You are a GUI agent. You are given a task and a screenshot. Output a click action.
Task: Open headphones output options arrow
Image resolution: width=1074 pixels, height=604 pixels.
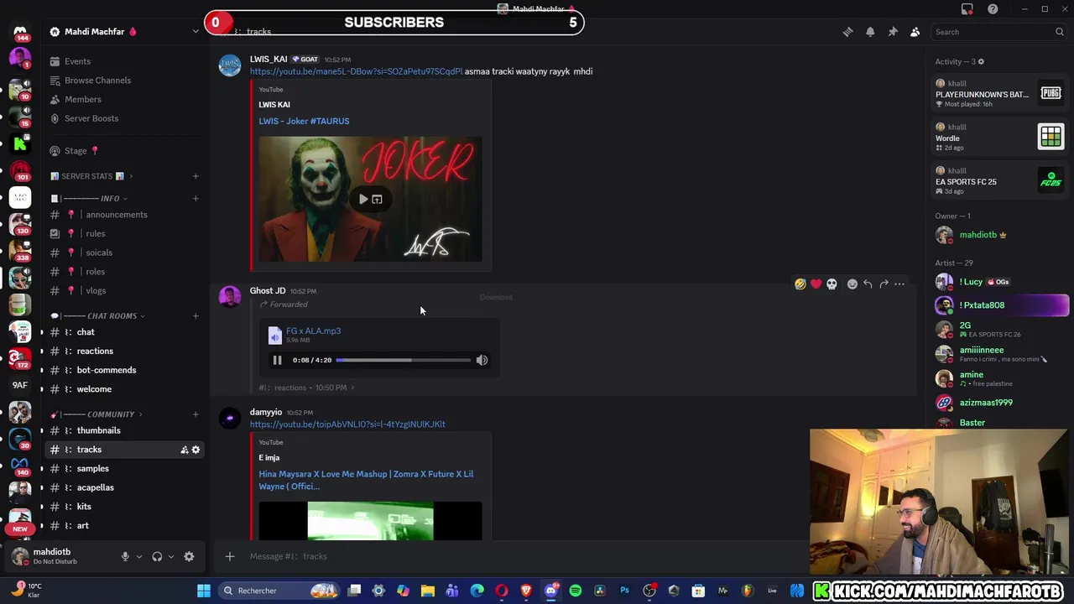point(171,556)
